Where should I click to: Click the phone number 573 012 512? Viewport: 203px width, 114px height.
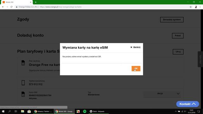coord(36,84)
